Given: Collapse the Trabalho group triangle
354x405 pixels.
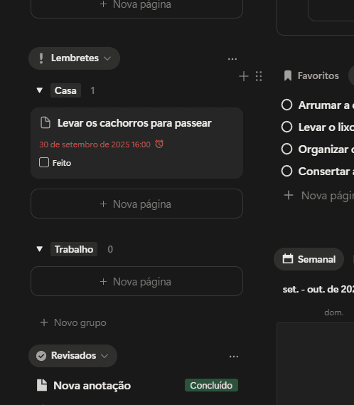Looking at the screenshot, I should [40, 249].
